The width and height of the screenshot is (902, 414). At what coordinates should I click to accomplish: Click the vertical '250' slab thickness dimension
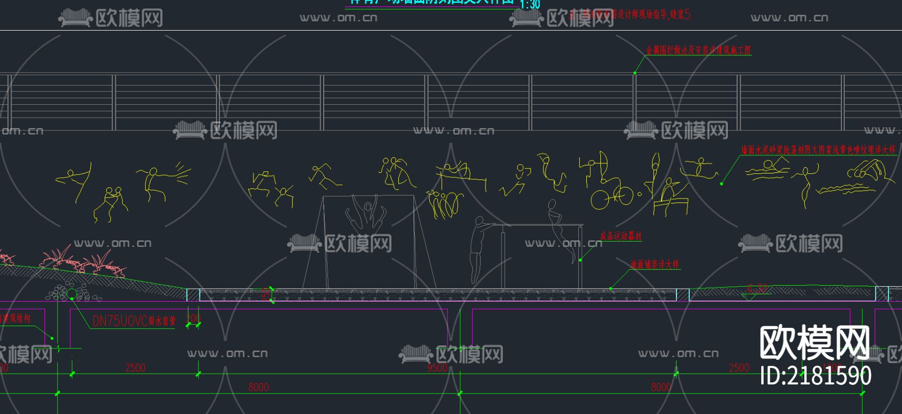266,294
